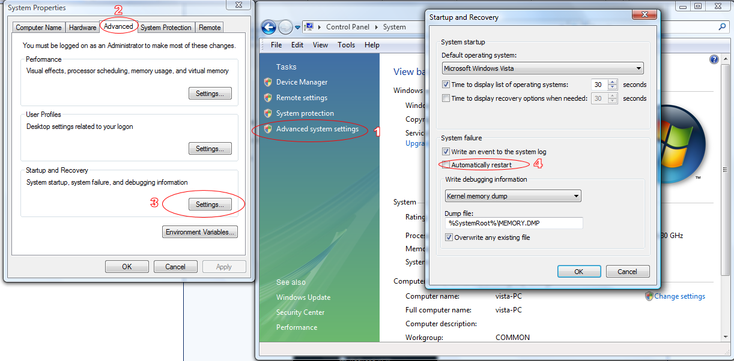Open System protection link
This screenshot has width=734, height=361.
305,113
